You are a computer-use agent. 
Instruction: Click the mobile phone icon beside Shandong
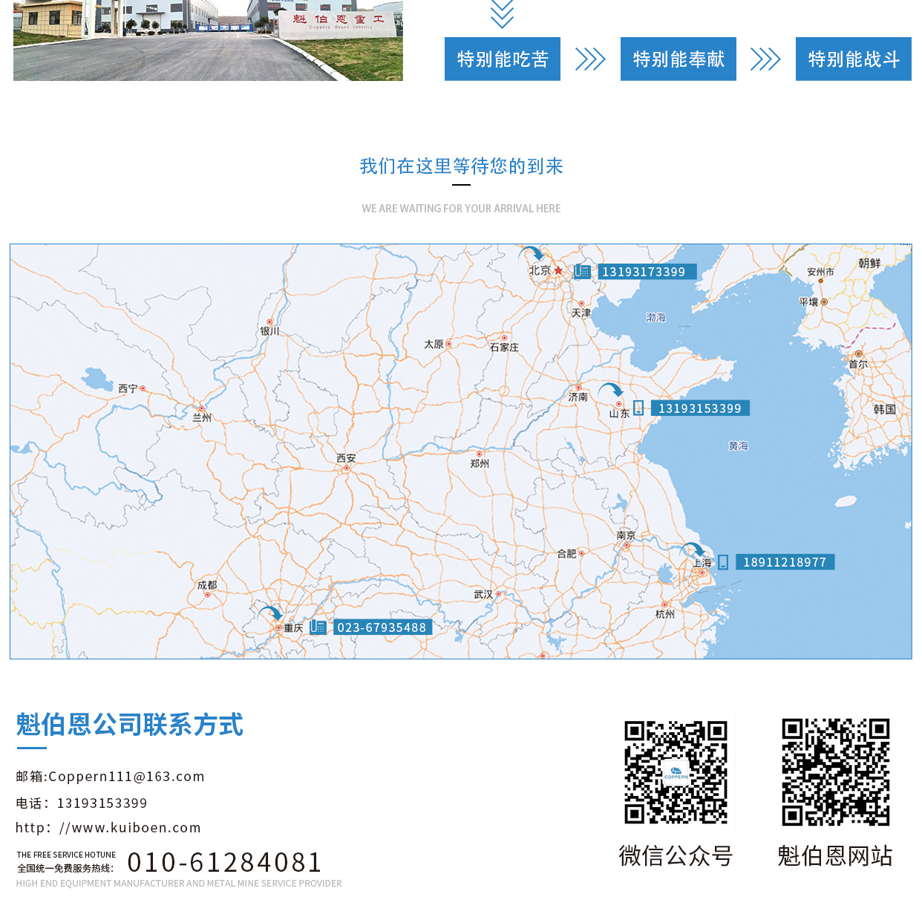638,408
